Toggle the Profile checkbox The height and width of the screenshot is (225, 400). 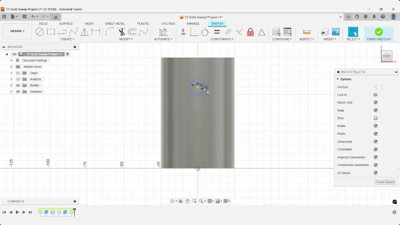tap(376, 126)
